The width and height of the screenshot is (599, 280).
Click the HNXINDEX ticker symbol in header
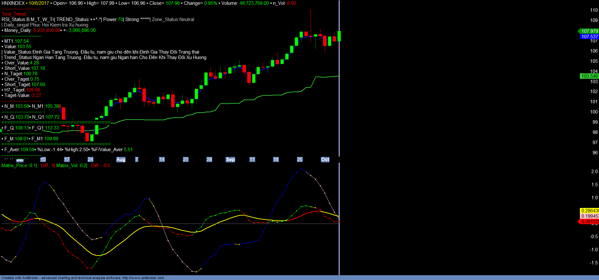click(13, 3)
